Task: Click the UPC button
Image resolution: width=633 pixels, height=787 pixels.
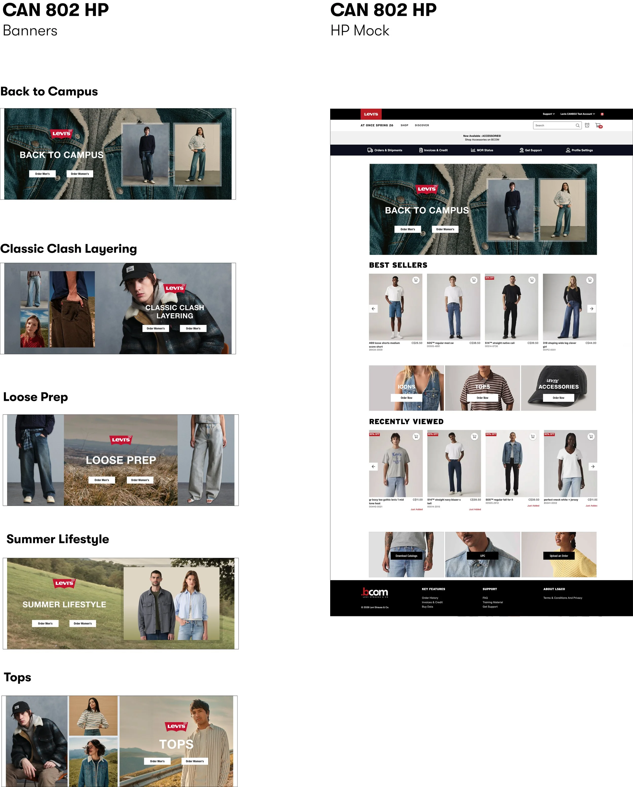Action: (482, 556)
